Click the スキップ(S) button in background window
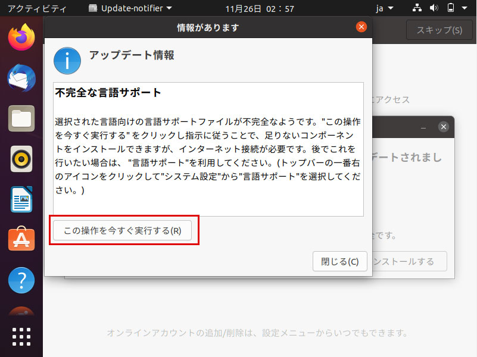The image size is (477, 357). click(439, 30)
